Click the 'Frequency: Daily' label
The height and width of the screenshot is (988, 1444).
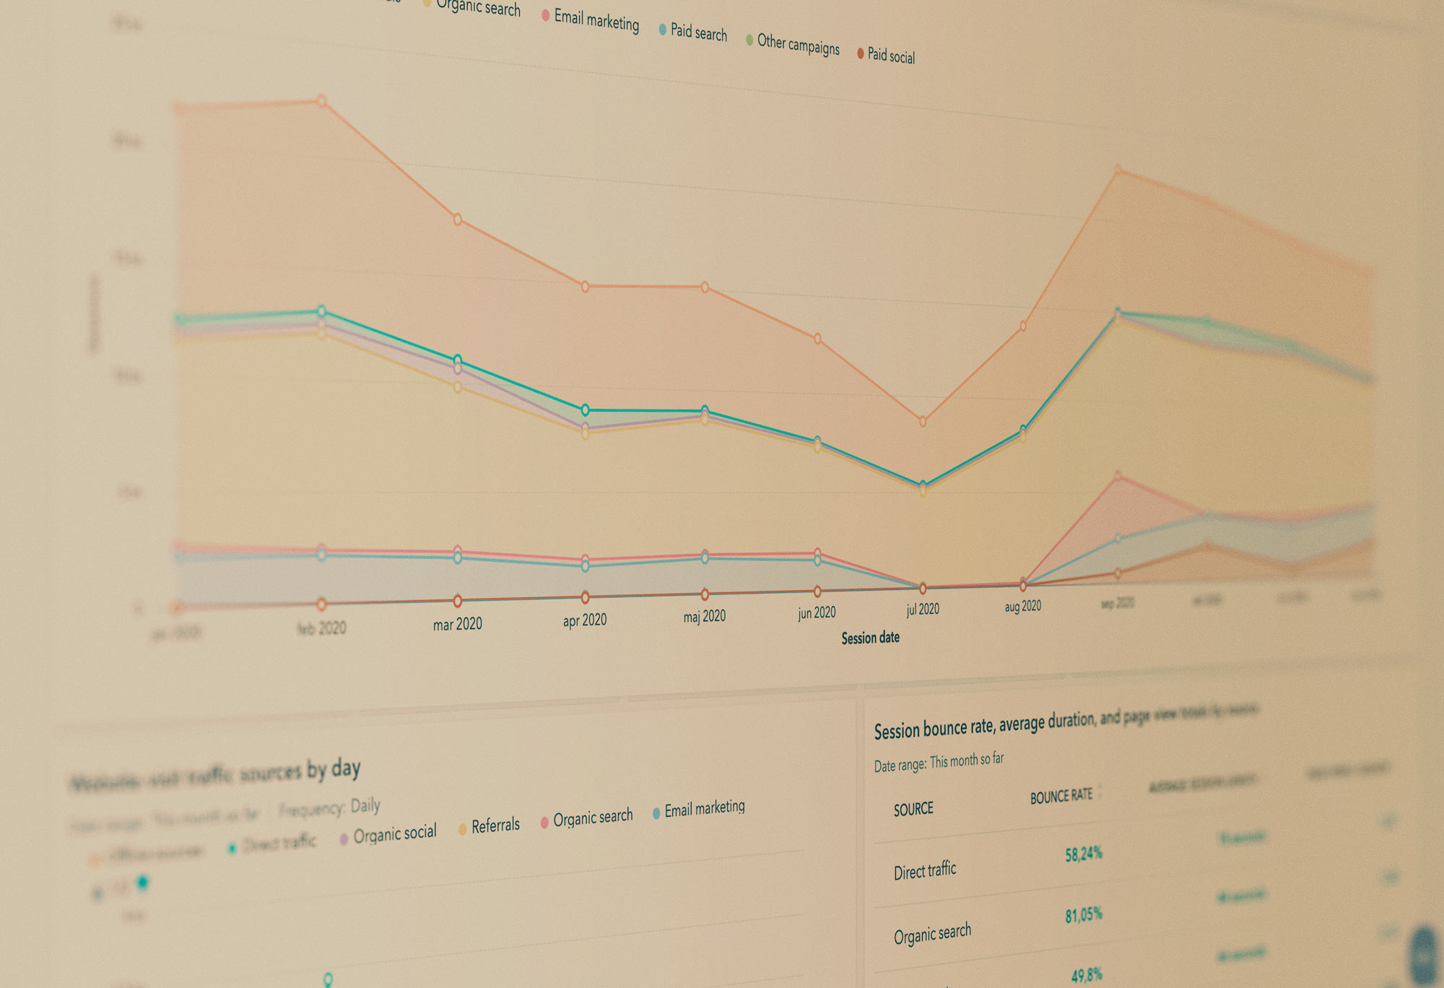click(x=330, y=807)
